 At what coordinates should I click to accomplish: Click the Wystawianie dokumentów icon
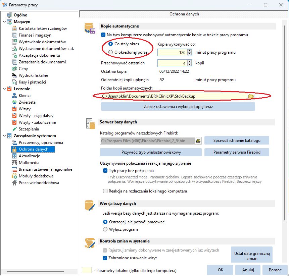(14, 42)
